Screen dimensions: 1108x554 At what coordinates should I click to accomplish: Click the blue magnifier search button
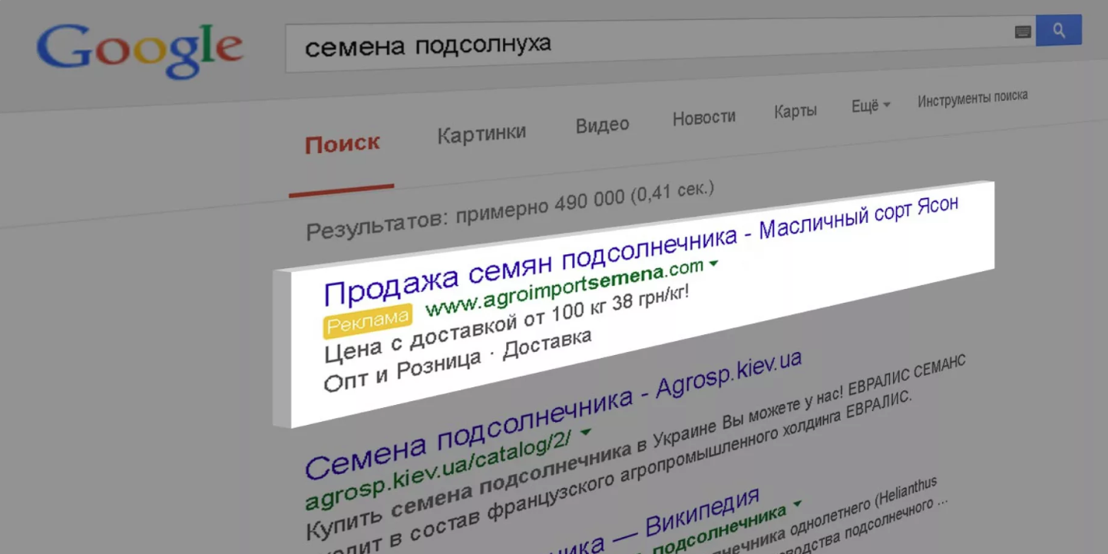point(1059,30)
